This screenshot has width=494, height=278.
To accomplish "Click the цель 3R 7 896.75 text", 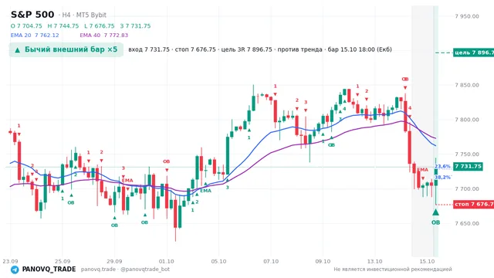I will 247,49.
